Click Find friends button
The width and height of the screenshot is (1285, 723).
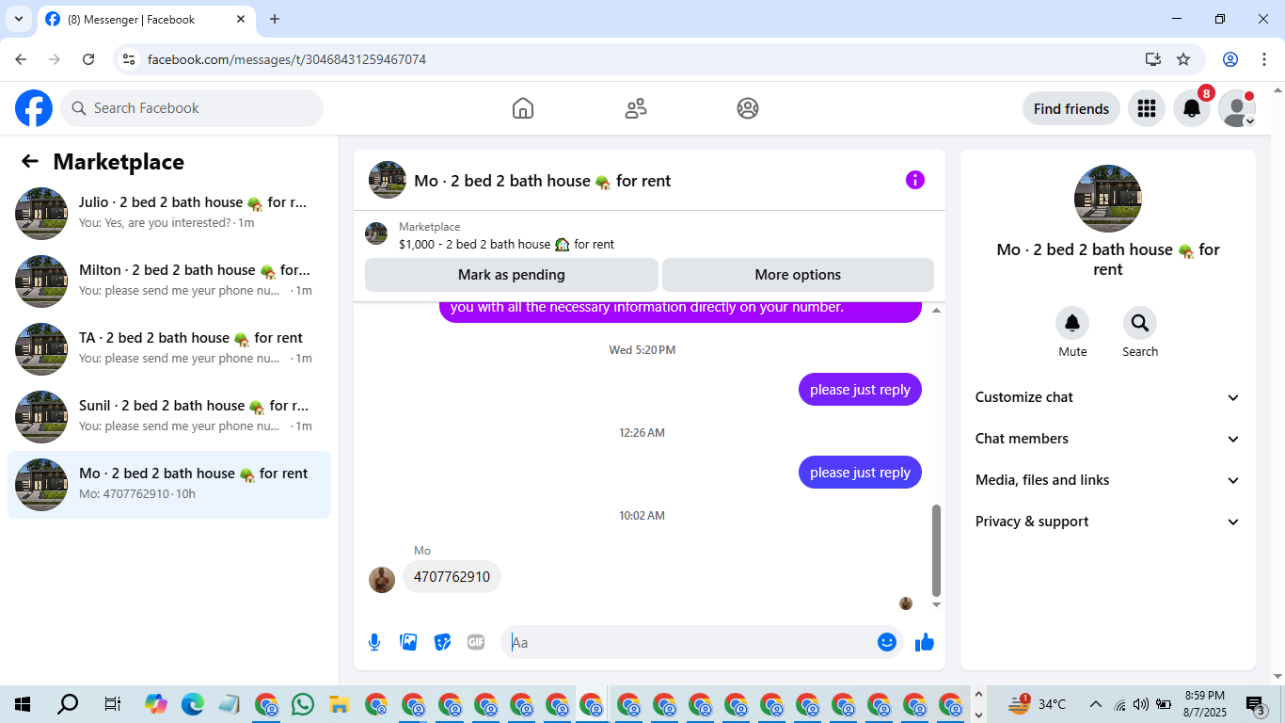tap(1071, 108)
